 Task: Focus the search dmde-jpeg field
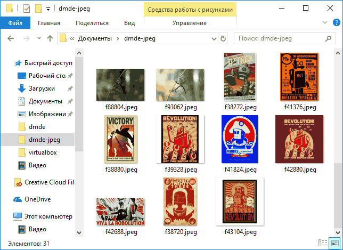pyautogui.click(x=285, y=38)
